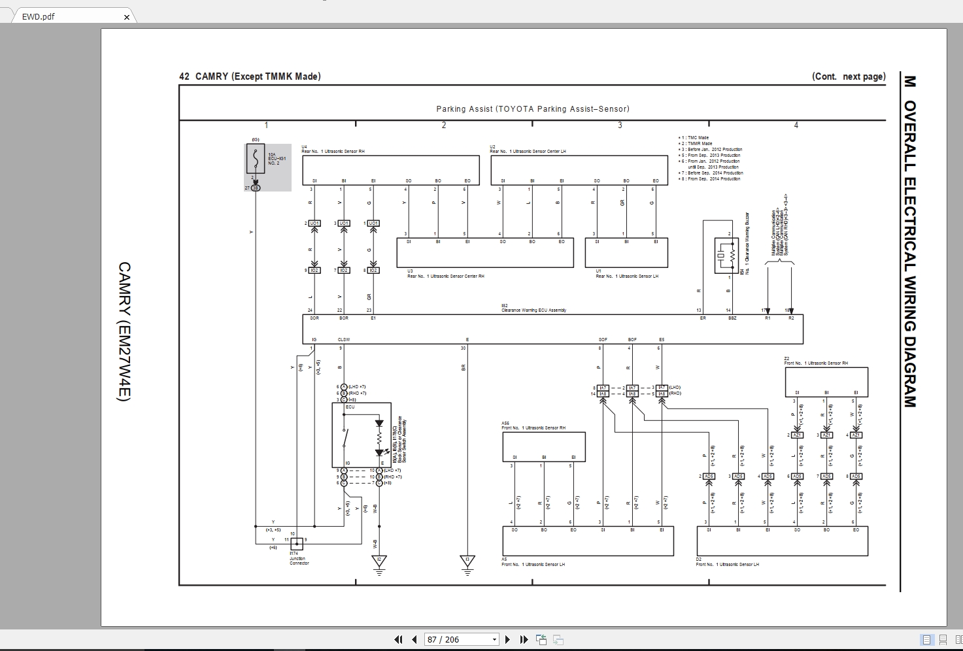Click the '*8 : From Sep. 2014 Production' footnote
The width and height of the screenshot is (963, 651).
coord(709,178)
